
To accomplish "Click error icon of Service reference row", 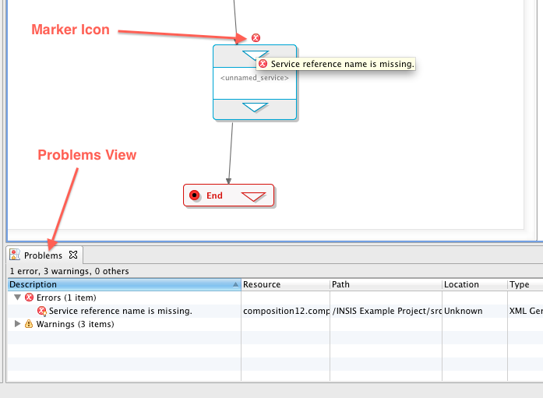I will (42, 311).
